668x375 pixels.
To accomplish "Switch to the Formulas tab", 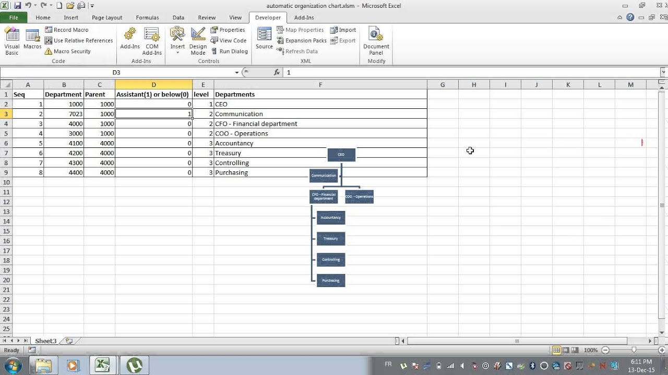I will (147, 17).
